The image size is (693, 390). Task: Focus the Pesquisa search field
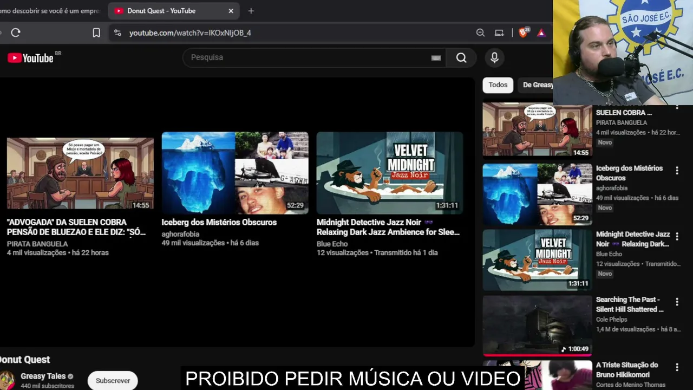pyautogui.click(x=314, y=57)
